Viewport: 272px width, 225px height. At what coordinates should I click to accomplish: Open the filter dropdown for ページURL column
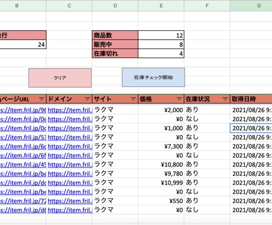41,99
